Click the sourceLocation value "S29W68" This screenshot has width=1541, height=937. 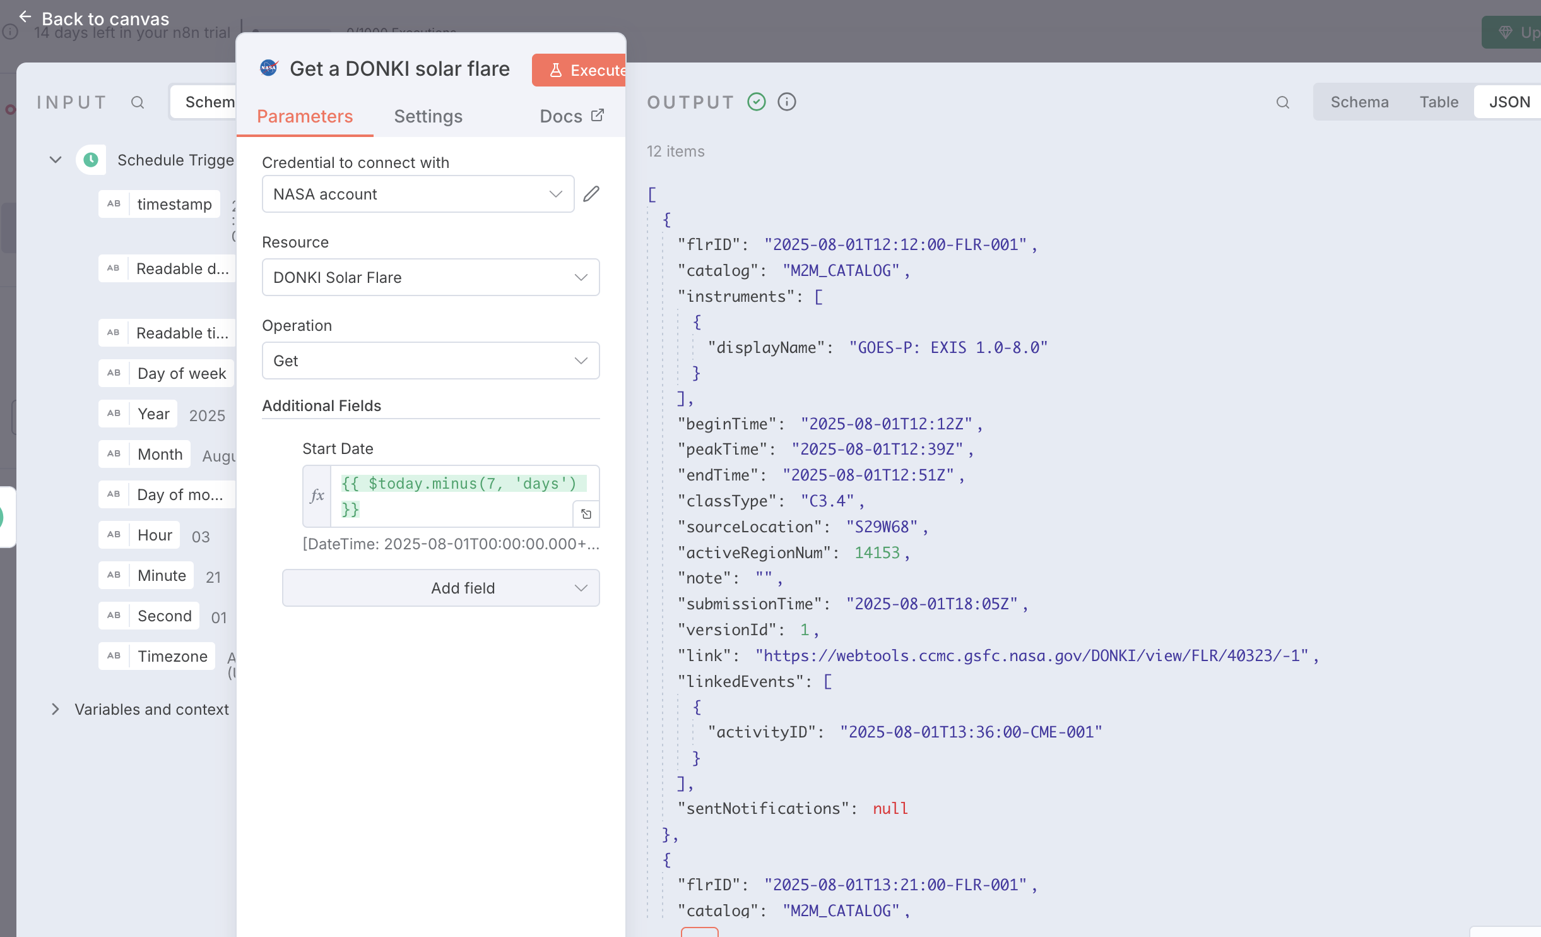(882, 527)
